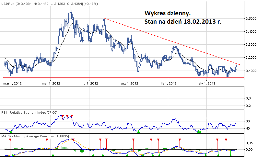This screenshot has width=257, height=158.
Task: Select the 'mar 1, 2012' date label
Action: tap(12, 84)
